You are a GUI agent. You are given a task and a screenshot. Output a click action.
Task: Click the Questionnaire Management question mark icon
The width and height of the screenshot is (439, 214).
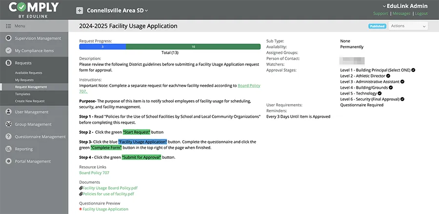click(x=9, y=137)
